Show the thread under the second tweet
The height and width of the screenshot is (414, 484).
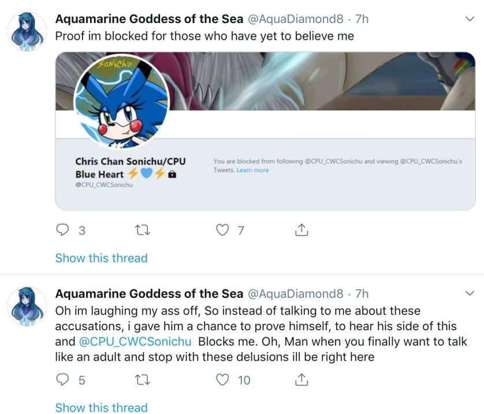(101, 408)
